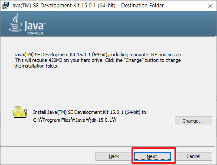Click the 'including a private JRE and src.zip' line
The height and width of the screenshot is (165, 217).
click(99, 55)
